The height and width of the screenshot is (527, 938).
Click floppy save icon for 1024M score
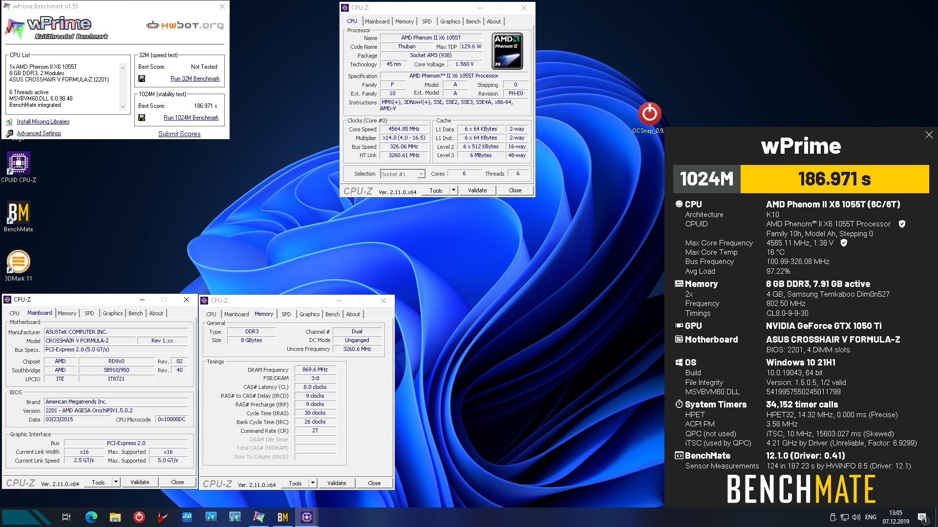[142, 118]
